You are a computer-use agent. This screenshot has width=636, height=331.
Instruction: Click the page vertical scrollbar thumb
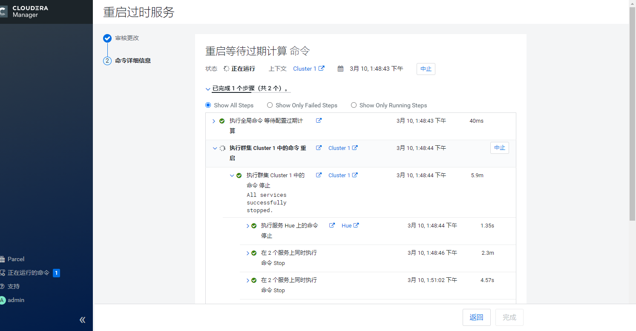632,114
